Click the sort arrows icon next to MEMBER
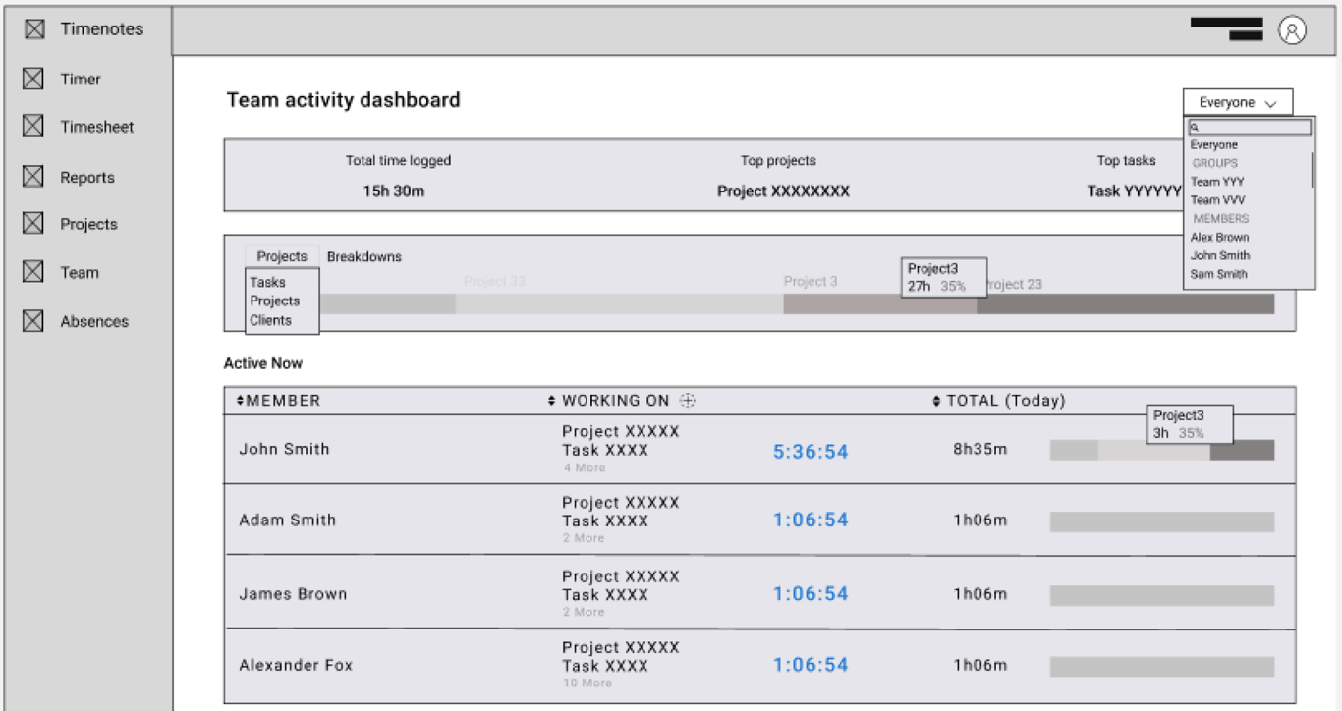 241,401
